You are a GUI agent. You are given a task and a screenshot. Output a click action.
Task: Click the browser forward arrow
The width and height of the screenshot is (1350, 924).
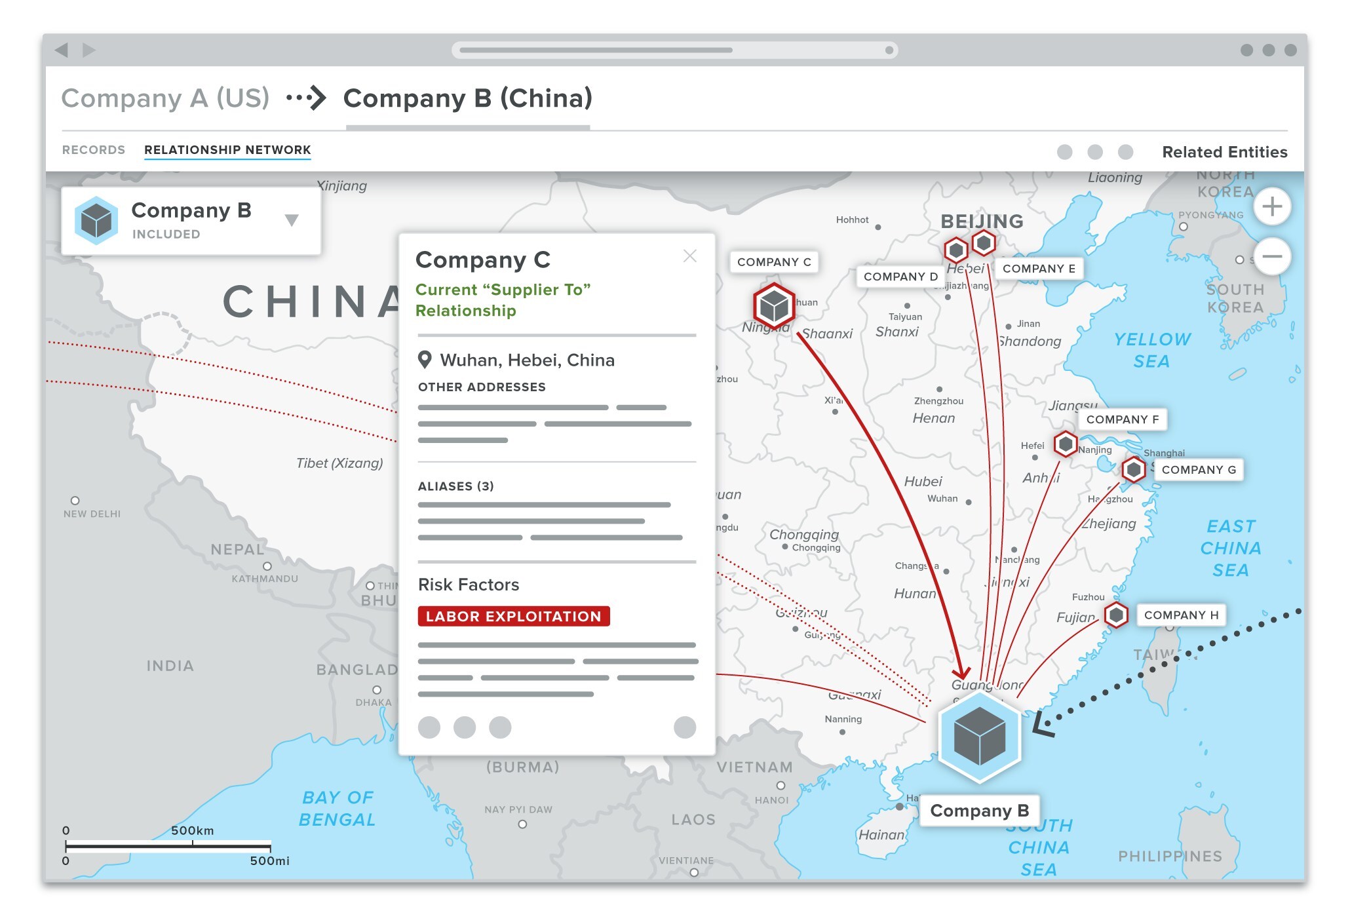pyautogui.click(x=89, y=50)
